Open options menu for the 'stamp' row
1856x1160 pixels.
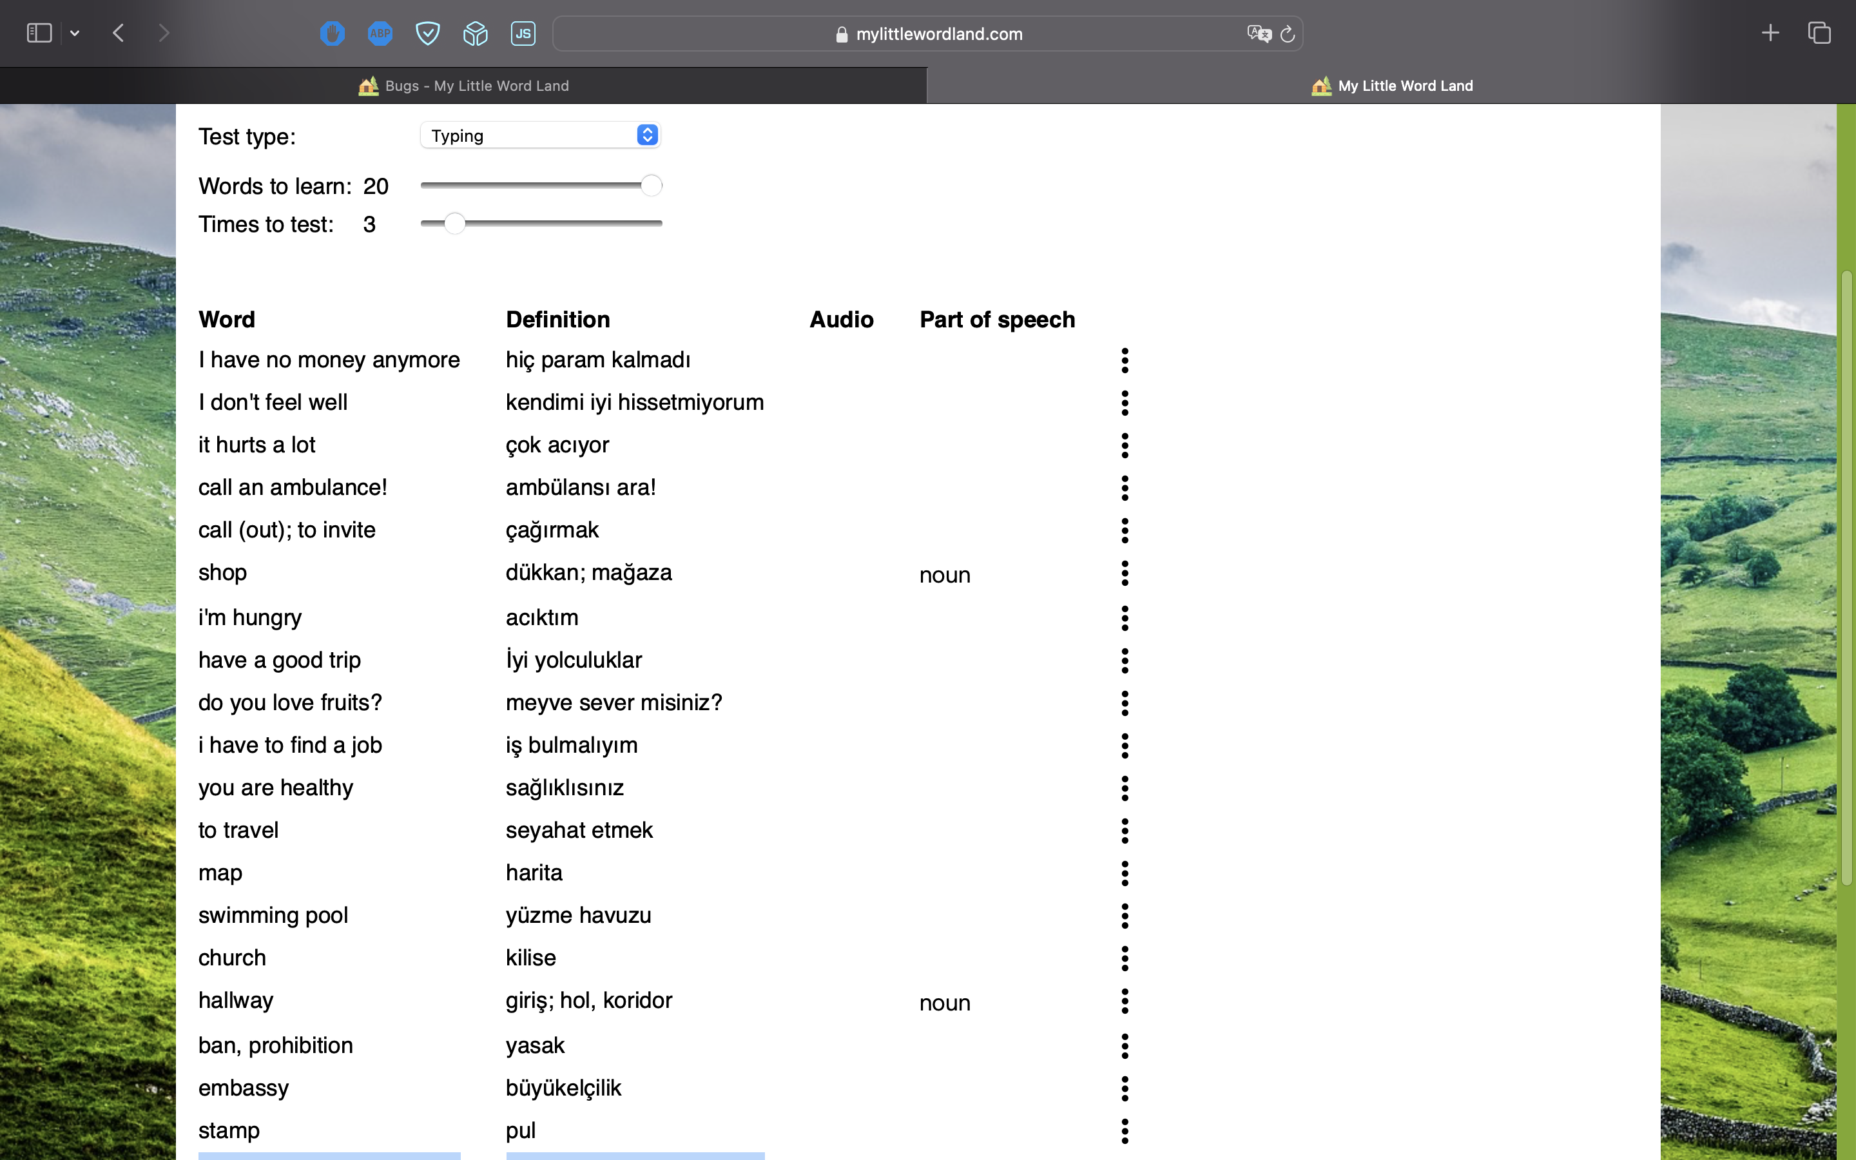(1125, 1132)
